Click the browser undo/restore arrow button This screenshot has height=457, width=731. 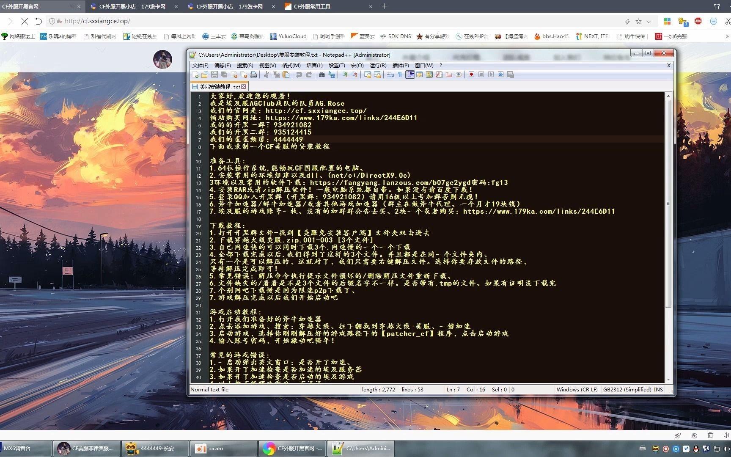pos(38,21)
